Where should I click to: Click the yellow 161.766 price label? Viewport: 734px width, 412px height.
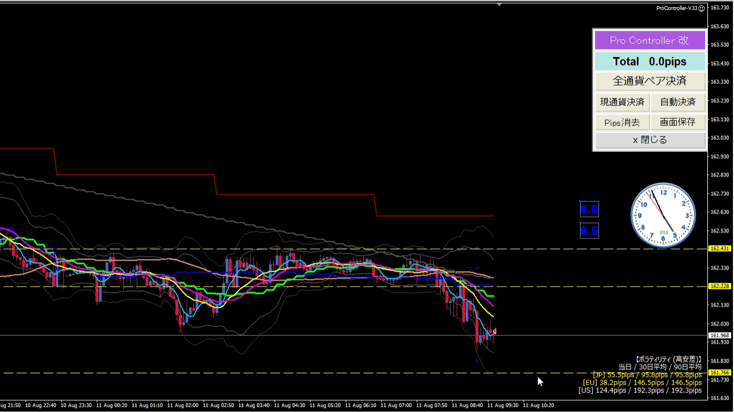coord(720,373)
